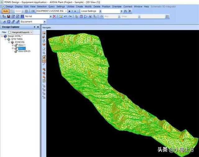The height and width of the screenshot is (157, 199).
Task: Open the Equipment application dropdown
Action: tap(45, 22)
